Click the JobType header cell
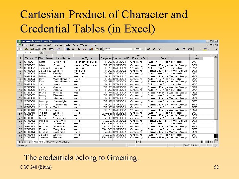This screenshot has height=179, width=239. (86, 58)
